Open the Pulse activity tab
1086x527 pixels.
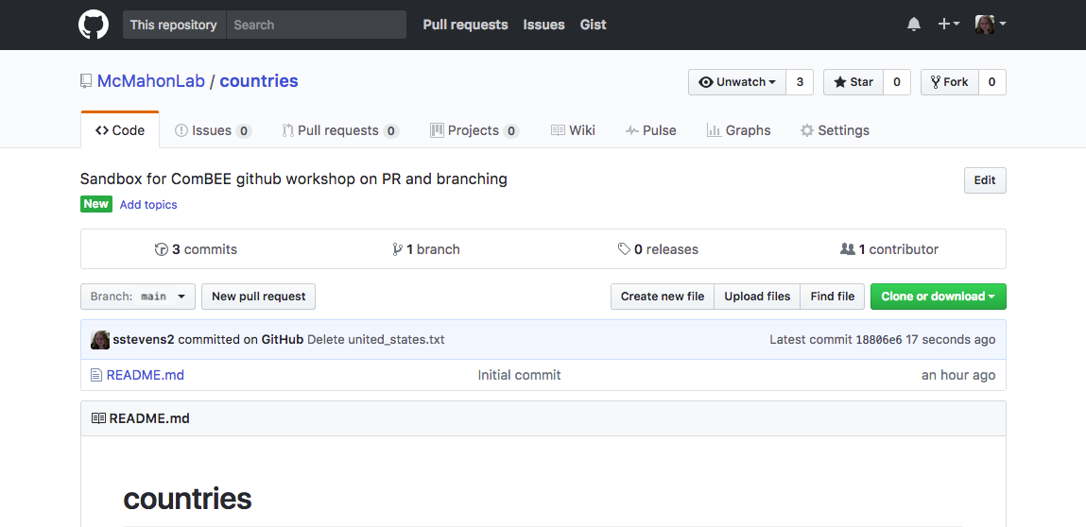tap(650, 130)
